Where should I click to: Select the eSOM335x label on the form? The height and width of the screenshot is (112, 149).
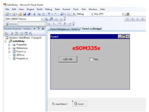(x=86, y=48)
